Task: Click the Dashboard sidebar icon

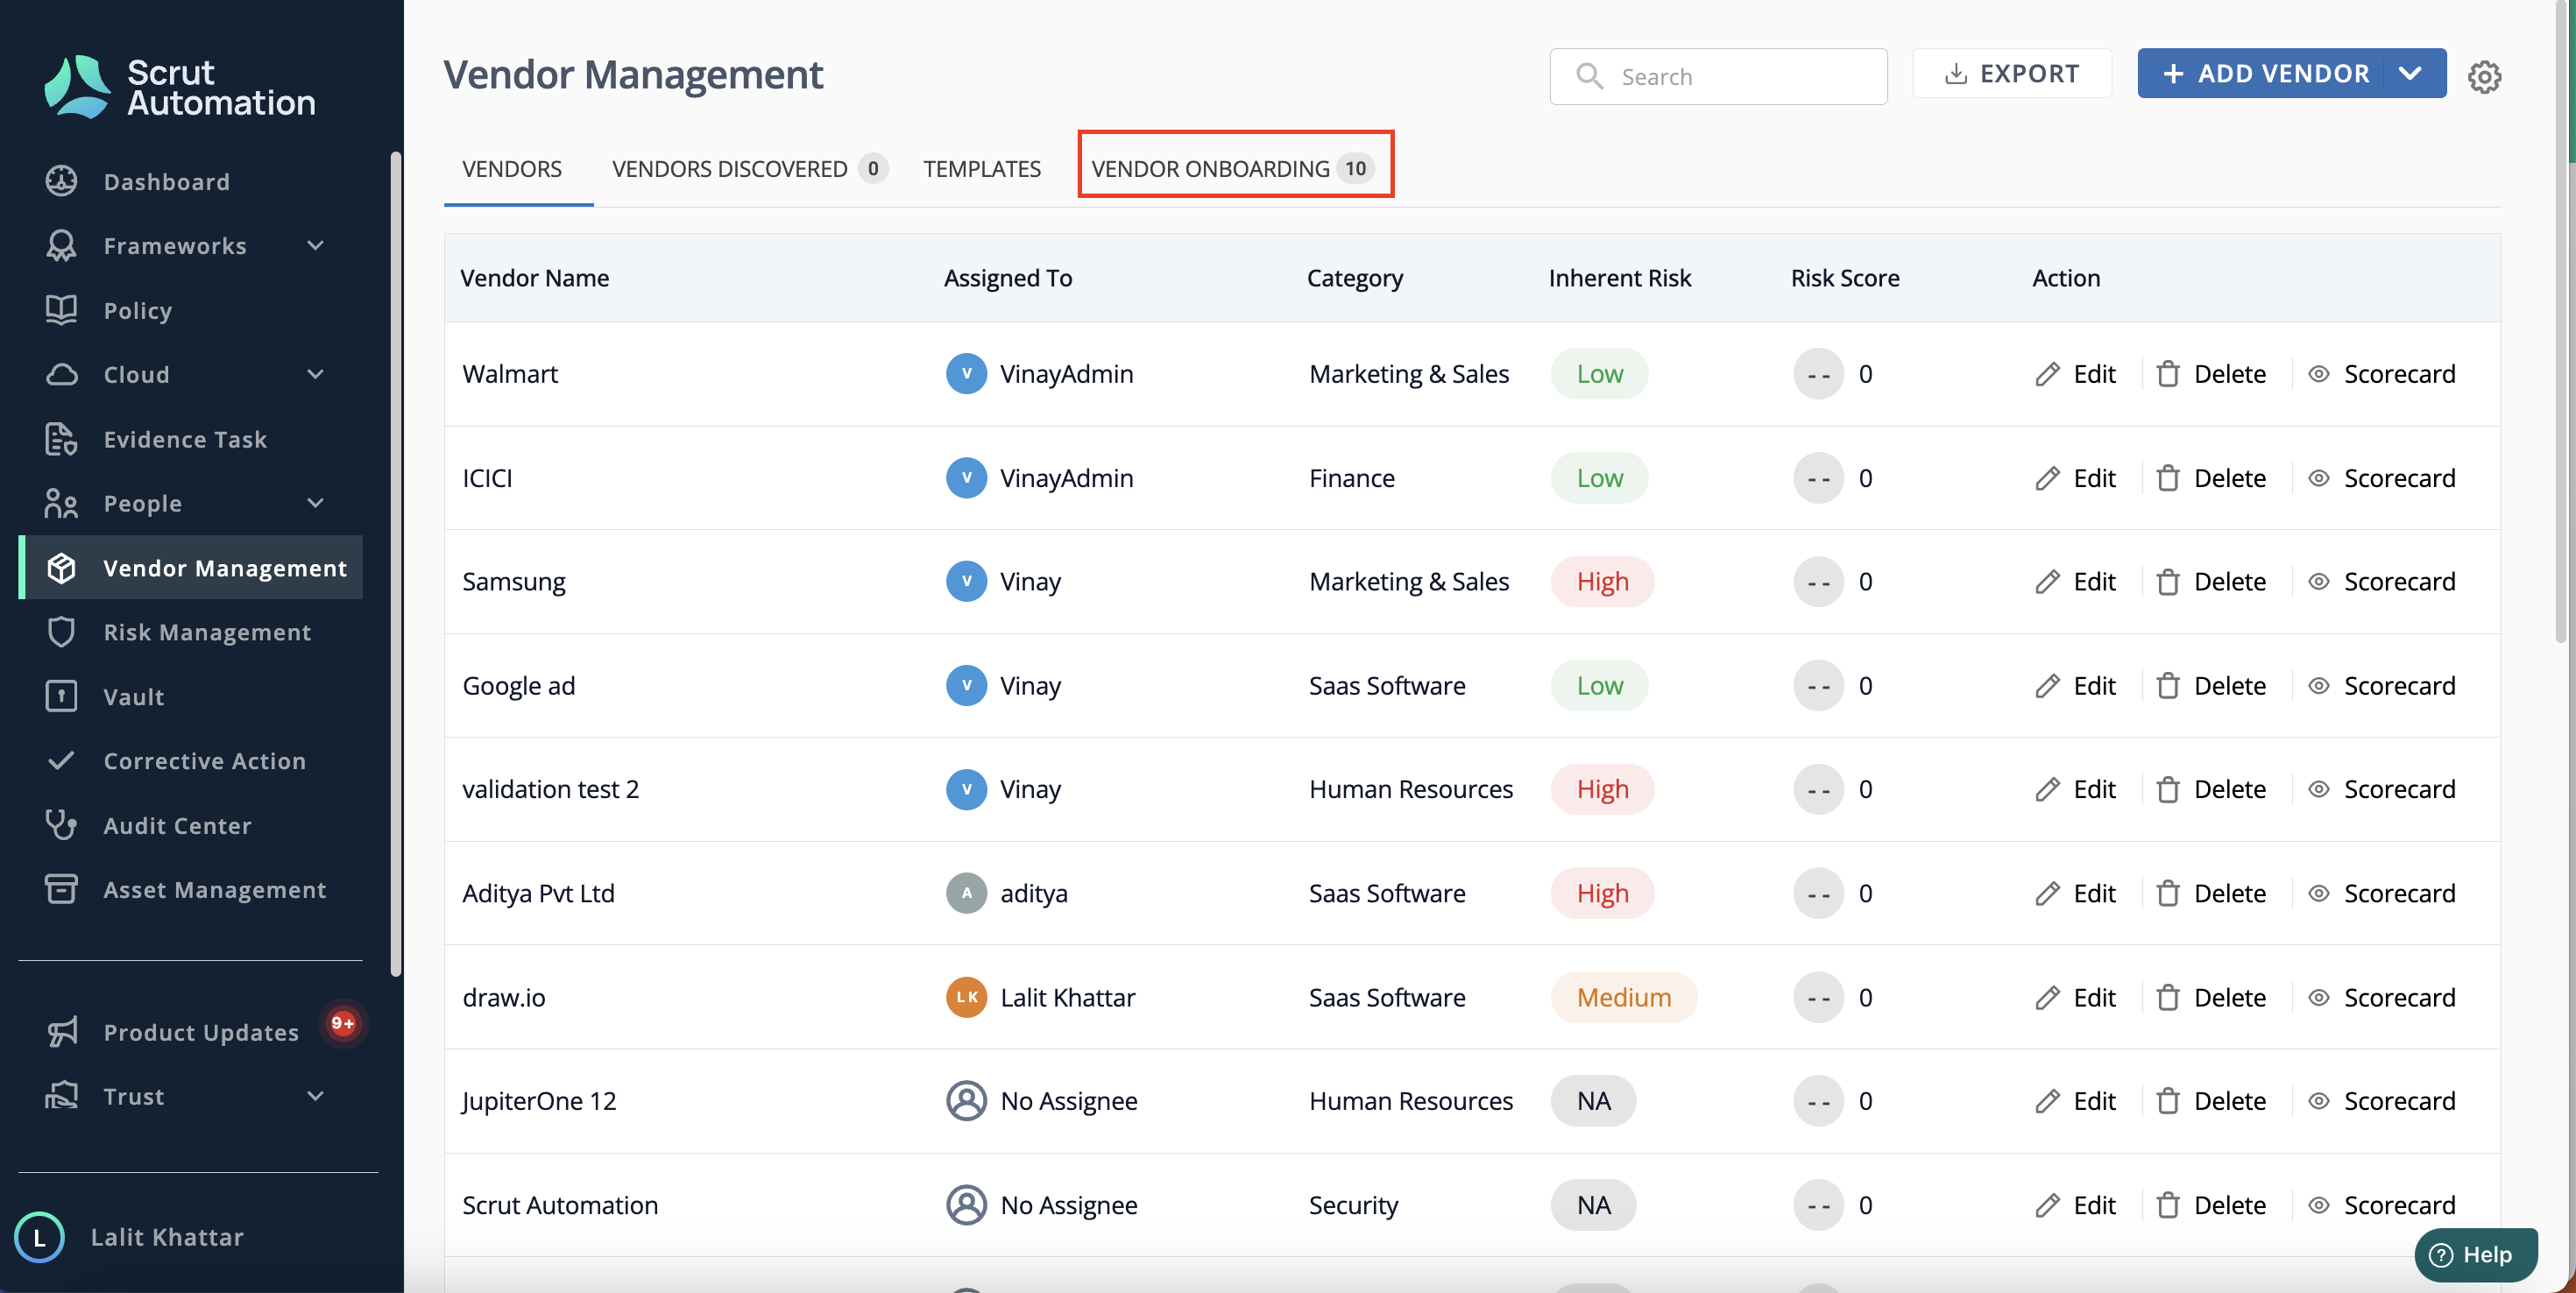Action: point(61,181)
